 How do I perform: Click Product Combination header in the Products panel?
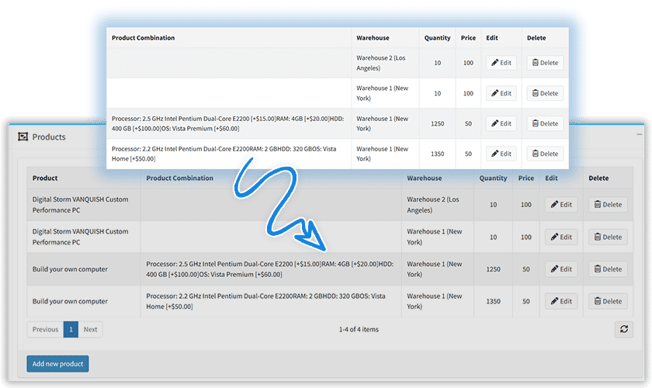click(x=179, y=178)
